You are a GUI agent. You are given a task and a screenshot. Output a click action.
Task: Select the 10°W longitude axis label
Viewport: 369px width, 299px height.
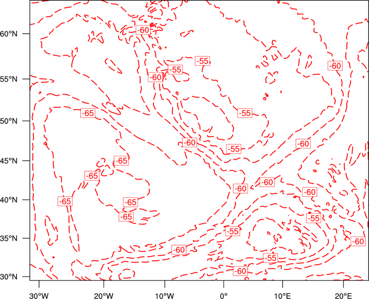164,296
